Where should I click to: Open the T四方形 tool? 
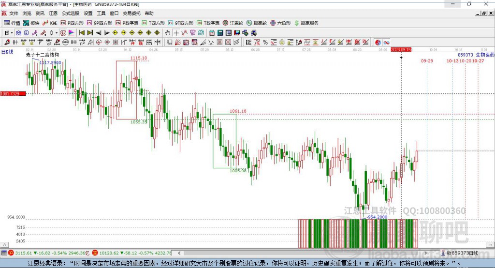153,23
